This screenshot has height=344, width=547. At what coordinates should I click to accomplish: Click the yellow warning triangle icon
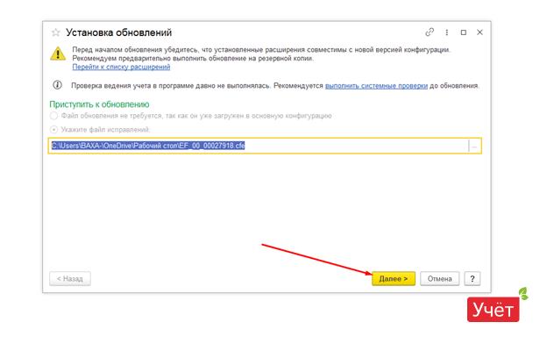tap(58, 54)
